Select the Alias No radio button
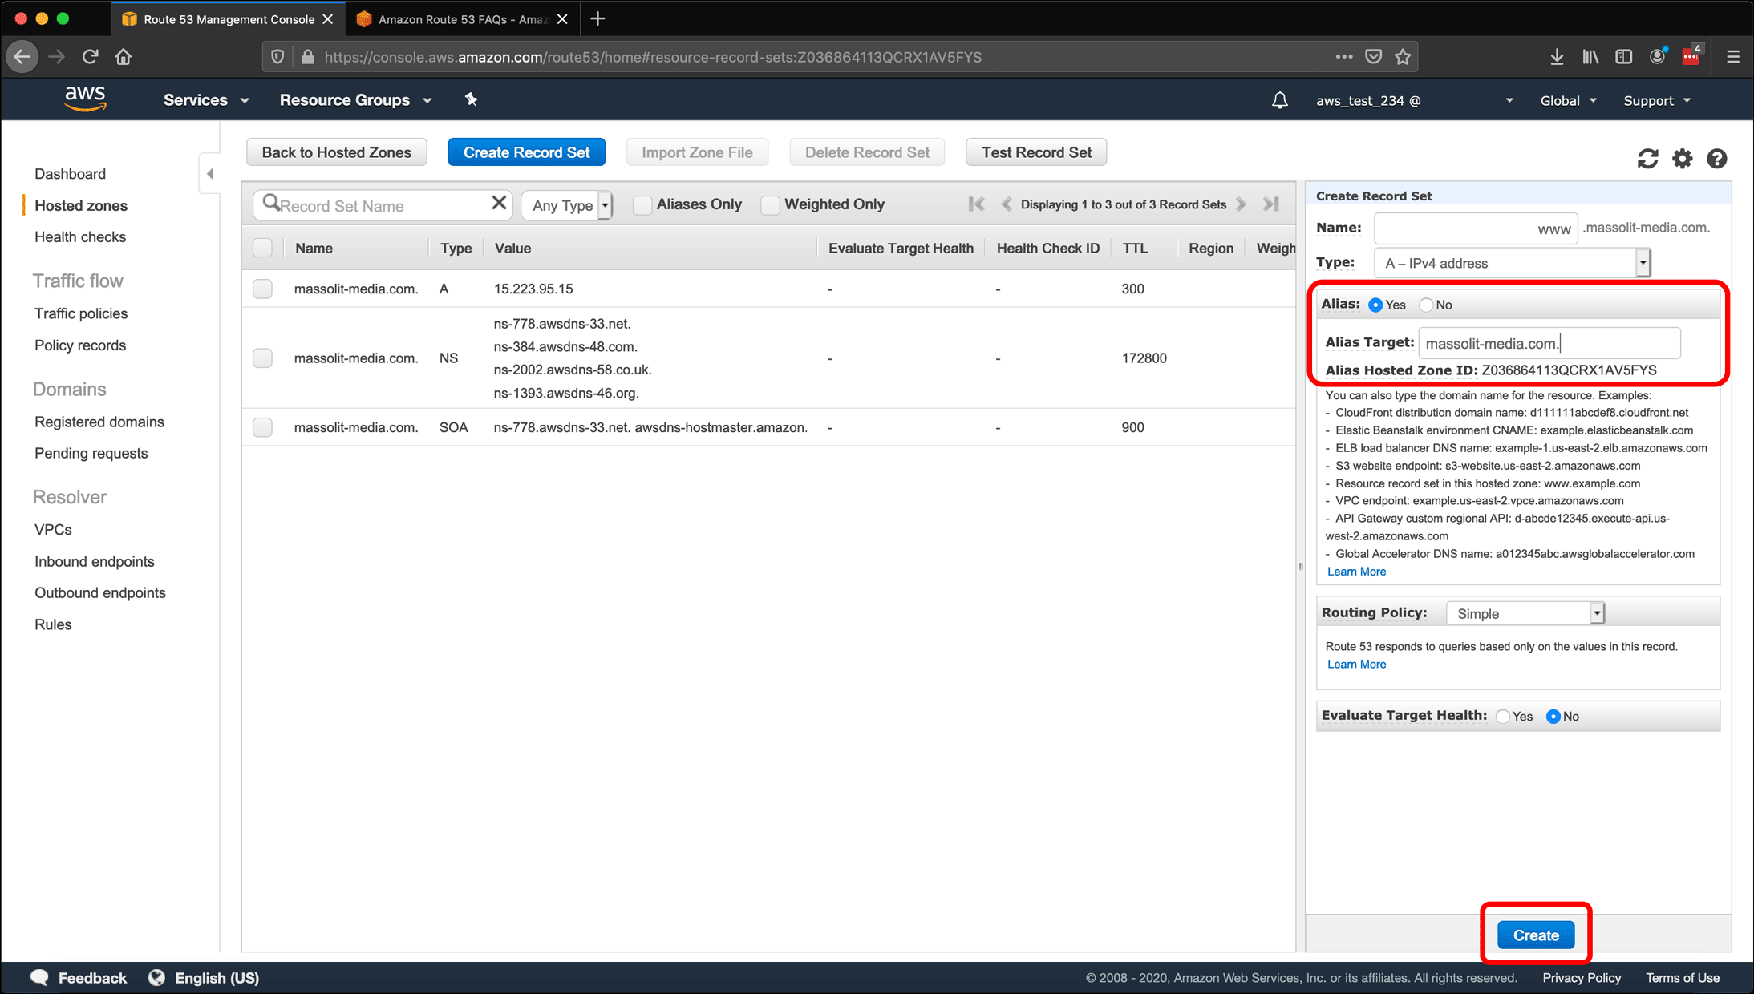The width and height of the screenshot is (1754, 994). point(1426,305)
